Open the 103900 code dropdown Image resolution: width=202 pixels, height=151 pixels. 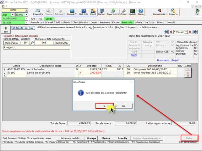point(26,14)
